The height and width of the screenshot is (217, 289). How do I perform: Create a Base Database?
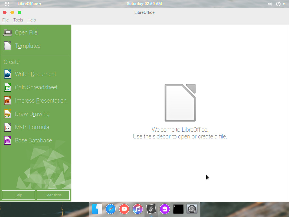pos(33,140)
